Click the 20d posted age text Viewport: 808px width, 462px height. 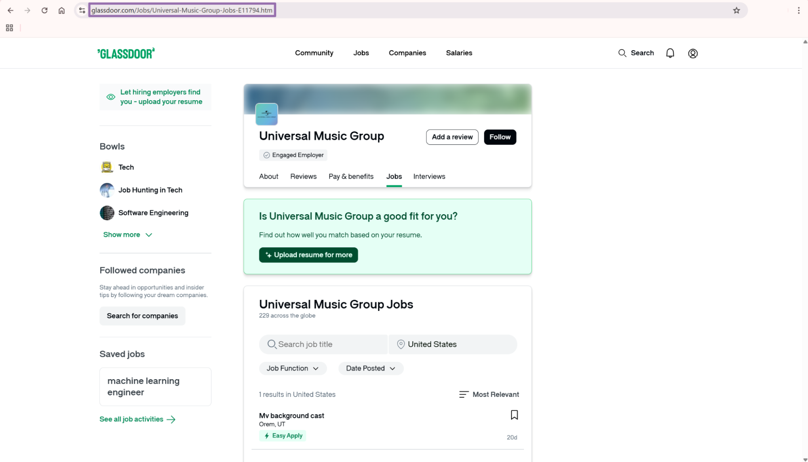pyautogui.click(x=512, y=438)
